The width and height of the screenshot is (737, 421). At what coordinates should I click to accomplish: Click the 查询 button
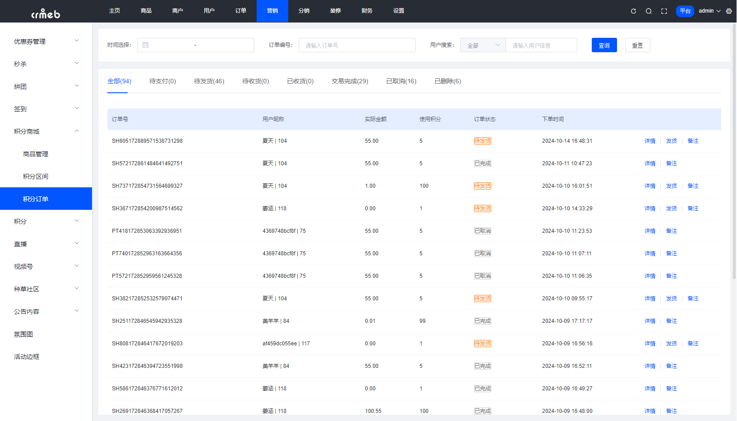[604, 45]
